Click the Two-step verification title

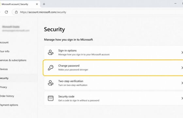(x=71, y=81)
